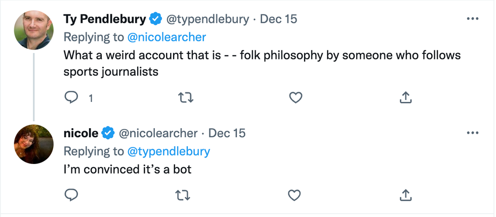The width and height of the screenshot is (496, 217).
Task: Click the @nicolearcher handle beside nicole's name
Action: coord(158,133)
